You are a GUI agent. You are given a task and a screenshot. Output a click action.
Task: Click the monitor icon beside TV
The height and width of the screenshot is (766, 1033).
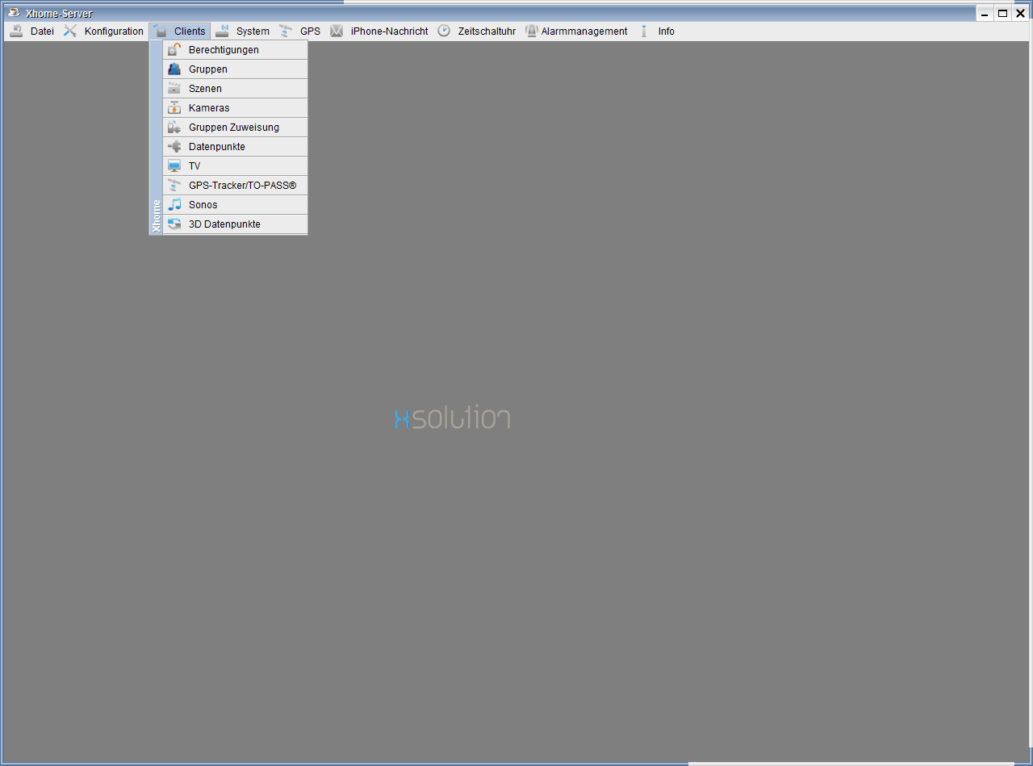(x=174, y=166)
